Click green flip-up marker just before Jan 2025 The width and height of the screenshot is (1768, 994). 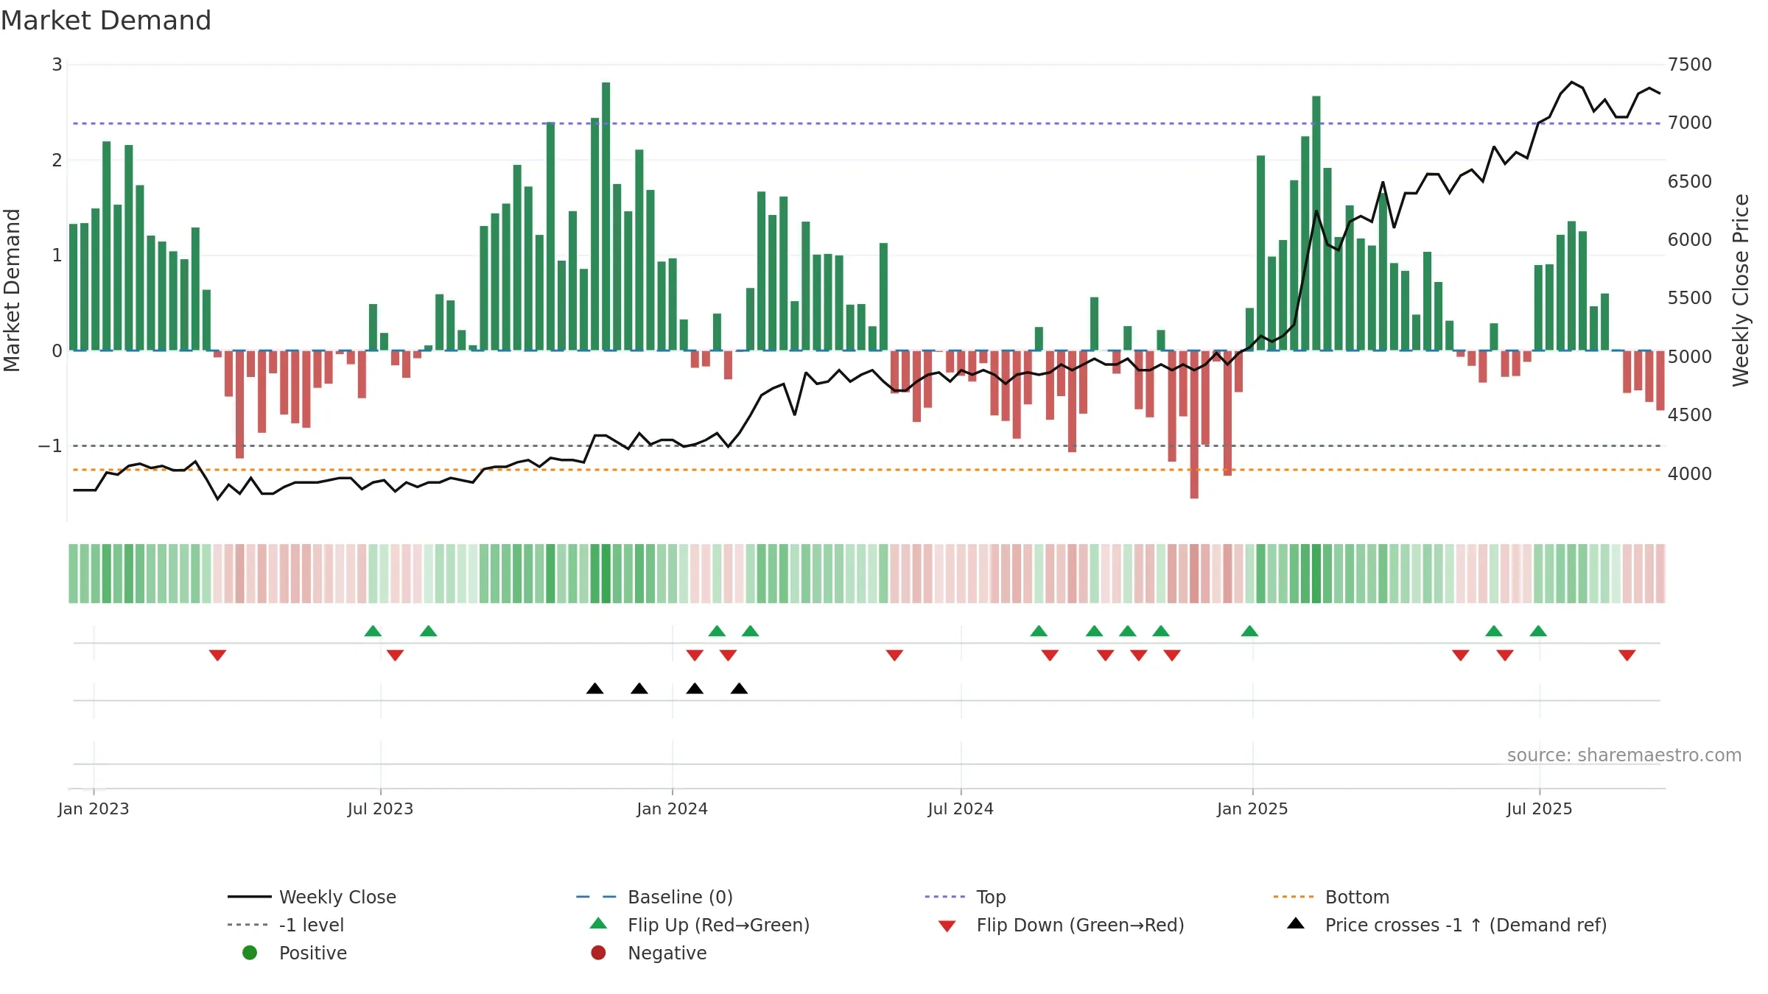[x=1249, y=631]
